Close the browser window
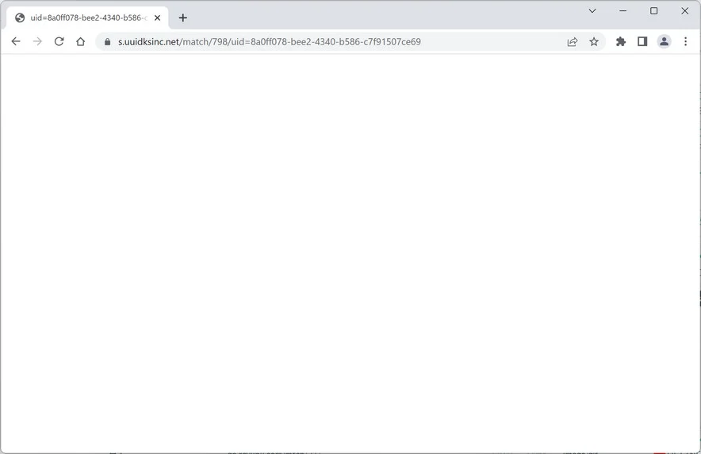The image size is (701, 454). click(x=684, y=11)
